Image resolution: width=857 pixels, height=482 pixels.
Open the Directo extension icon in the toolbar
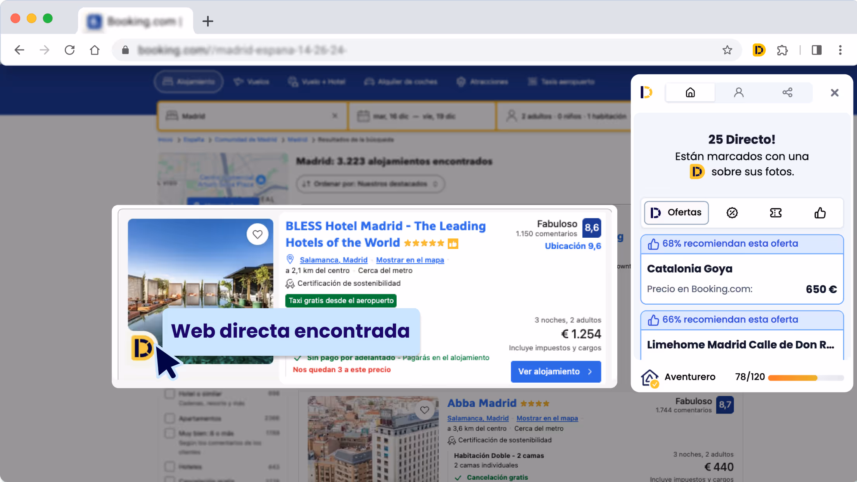tap(759, 50)
